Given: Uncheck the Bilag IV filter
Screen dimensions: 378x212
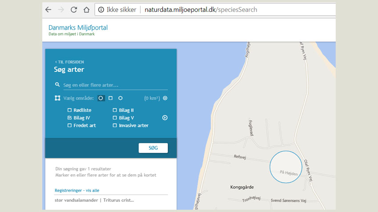Looking at the screenshot, I should point(69,118).
